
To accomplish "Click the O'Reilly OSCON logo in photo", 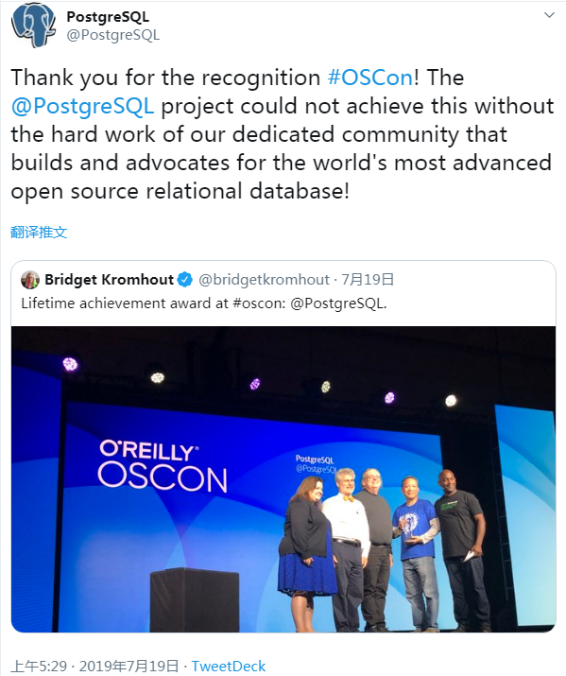I will (x=163, y=466).
